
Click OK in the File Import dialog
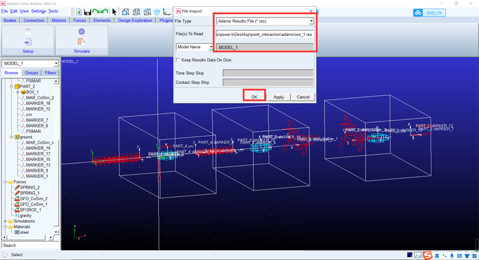[254, 97]
